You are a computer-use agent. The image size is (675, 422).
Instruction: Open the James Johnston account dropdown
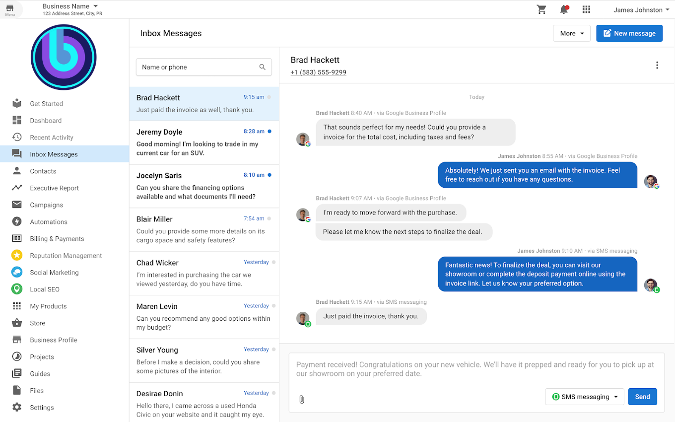point(641,10)
